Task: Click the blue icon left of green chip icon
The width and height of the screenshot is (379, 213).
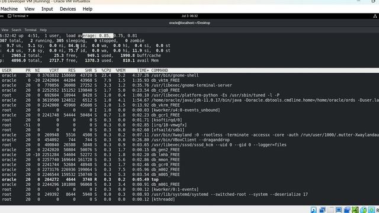Action: point(347,210)
